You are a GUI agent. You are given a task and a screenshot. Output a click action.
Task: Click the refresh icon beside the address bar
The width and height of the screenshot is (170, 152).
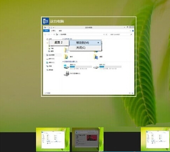(107, 34)
